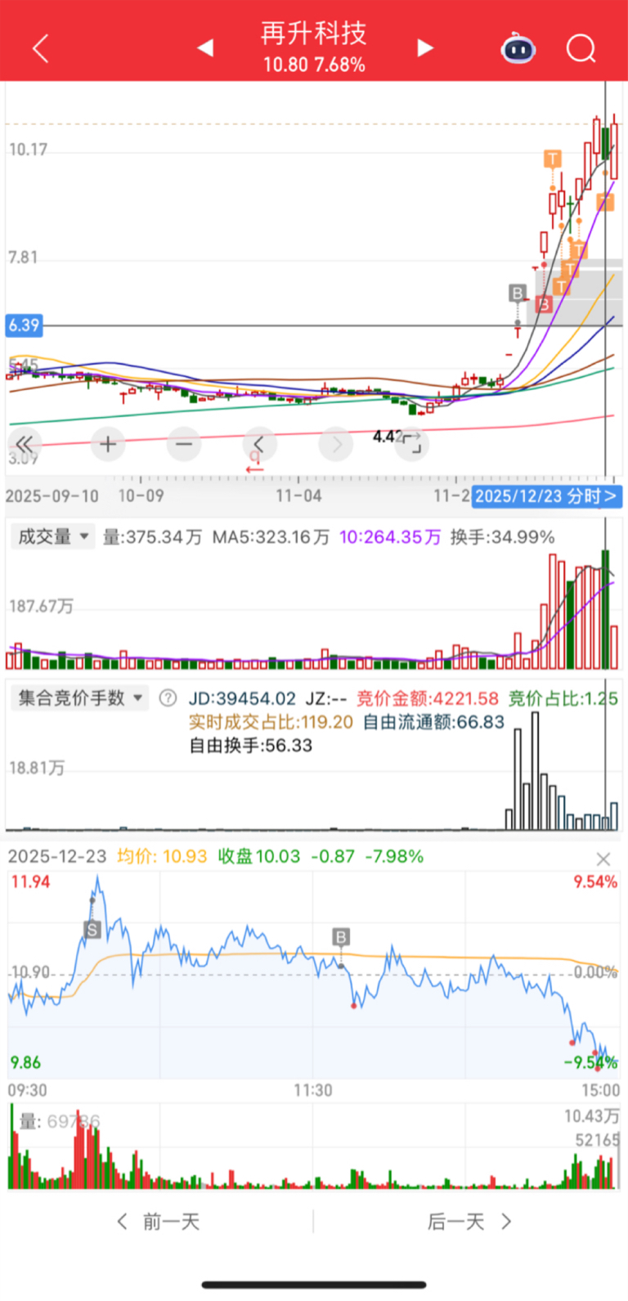
Task: Tap the help question mark icon
Action: (x=168, y=698)
